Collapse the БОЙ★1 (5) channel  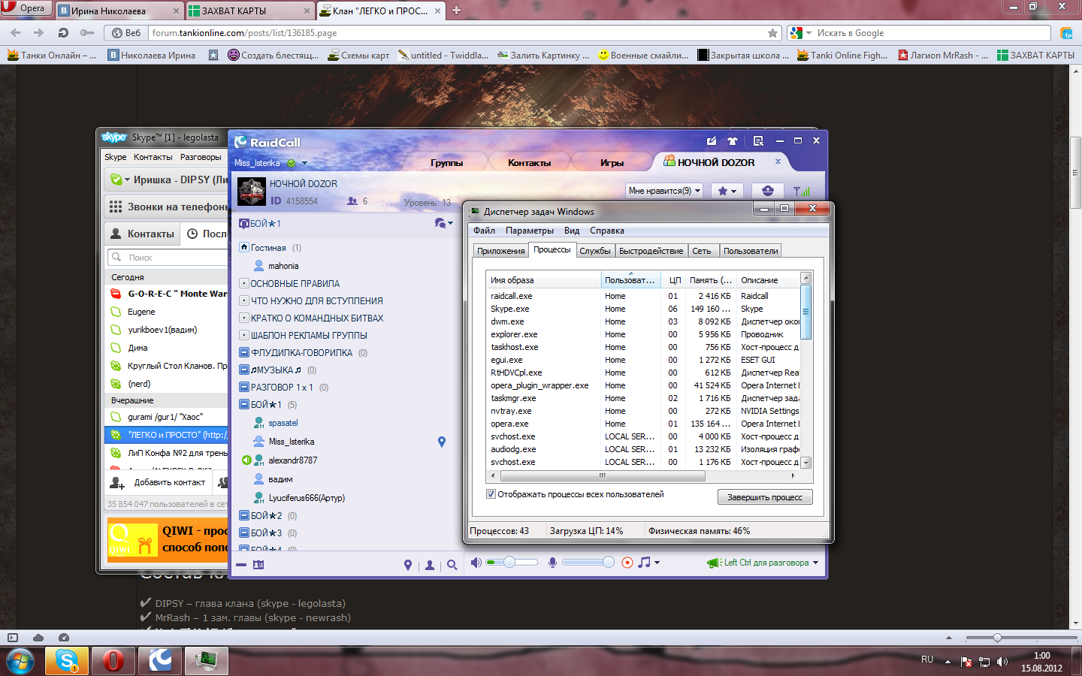(244, 405)
